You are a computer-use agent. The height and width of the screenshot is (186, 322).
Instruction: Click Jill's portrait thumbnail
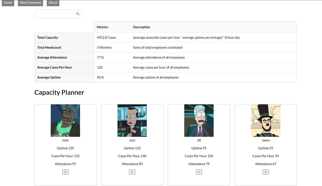click(199, 120)
